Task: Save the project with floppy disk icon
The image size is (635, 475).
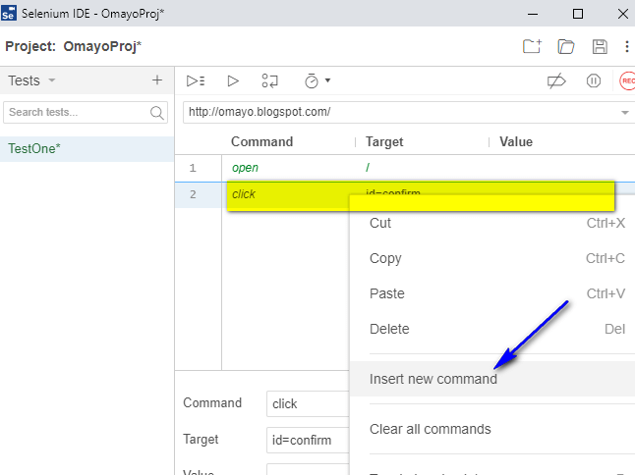Action: click(600, 46)
